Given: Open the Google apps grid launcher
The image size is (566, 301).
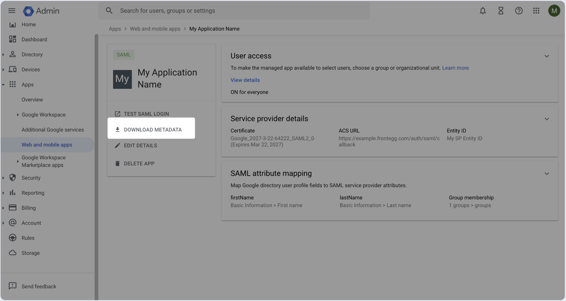Looking at the screenshot, I should click(x=536, y=11).
